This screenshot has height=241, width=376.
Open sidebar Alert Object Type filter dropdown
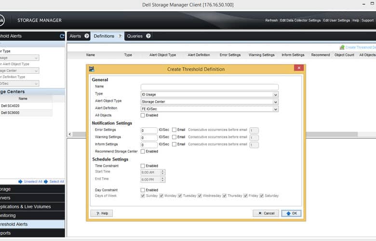pyautogui.click(x=19, y=71)
